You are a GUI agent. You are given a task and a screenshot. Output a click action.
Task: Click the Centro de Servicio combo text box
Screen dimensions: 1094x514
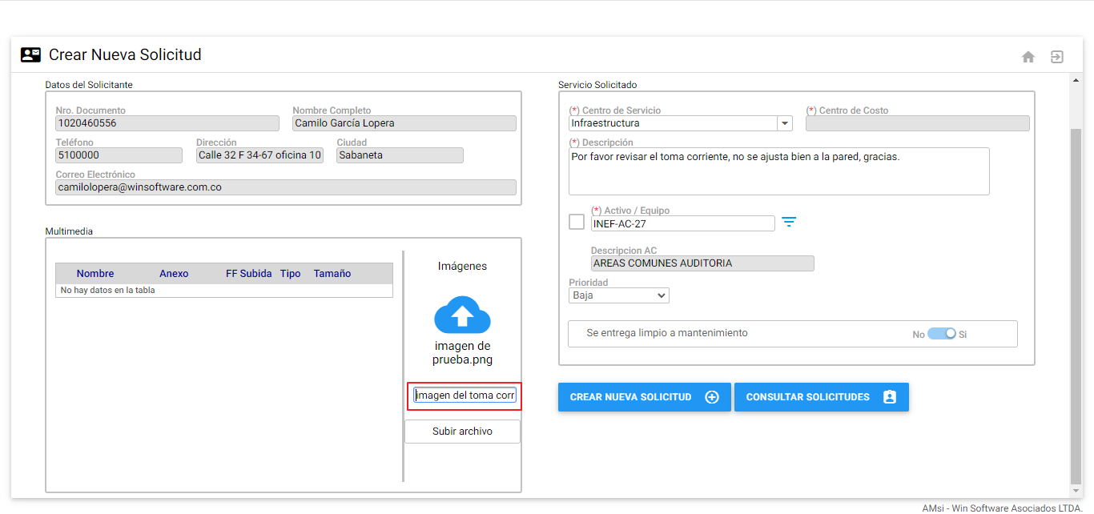click(x=673, y=123)
